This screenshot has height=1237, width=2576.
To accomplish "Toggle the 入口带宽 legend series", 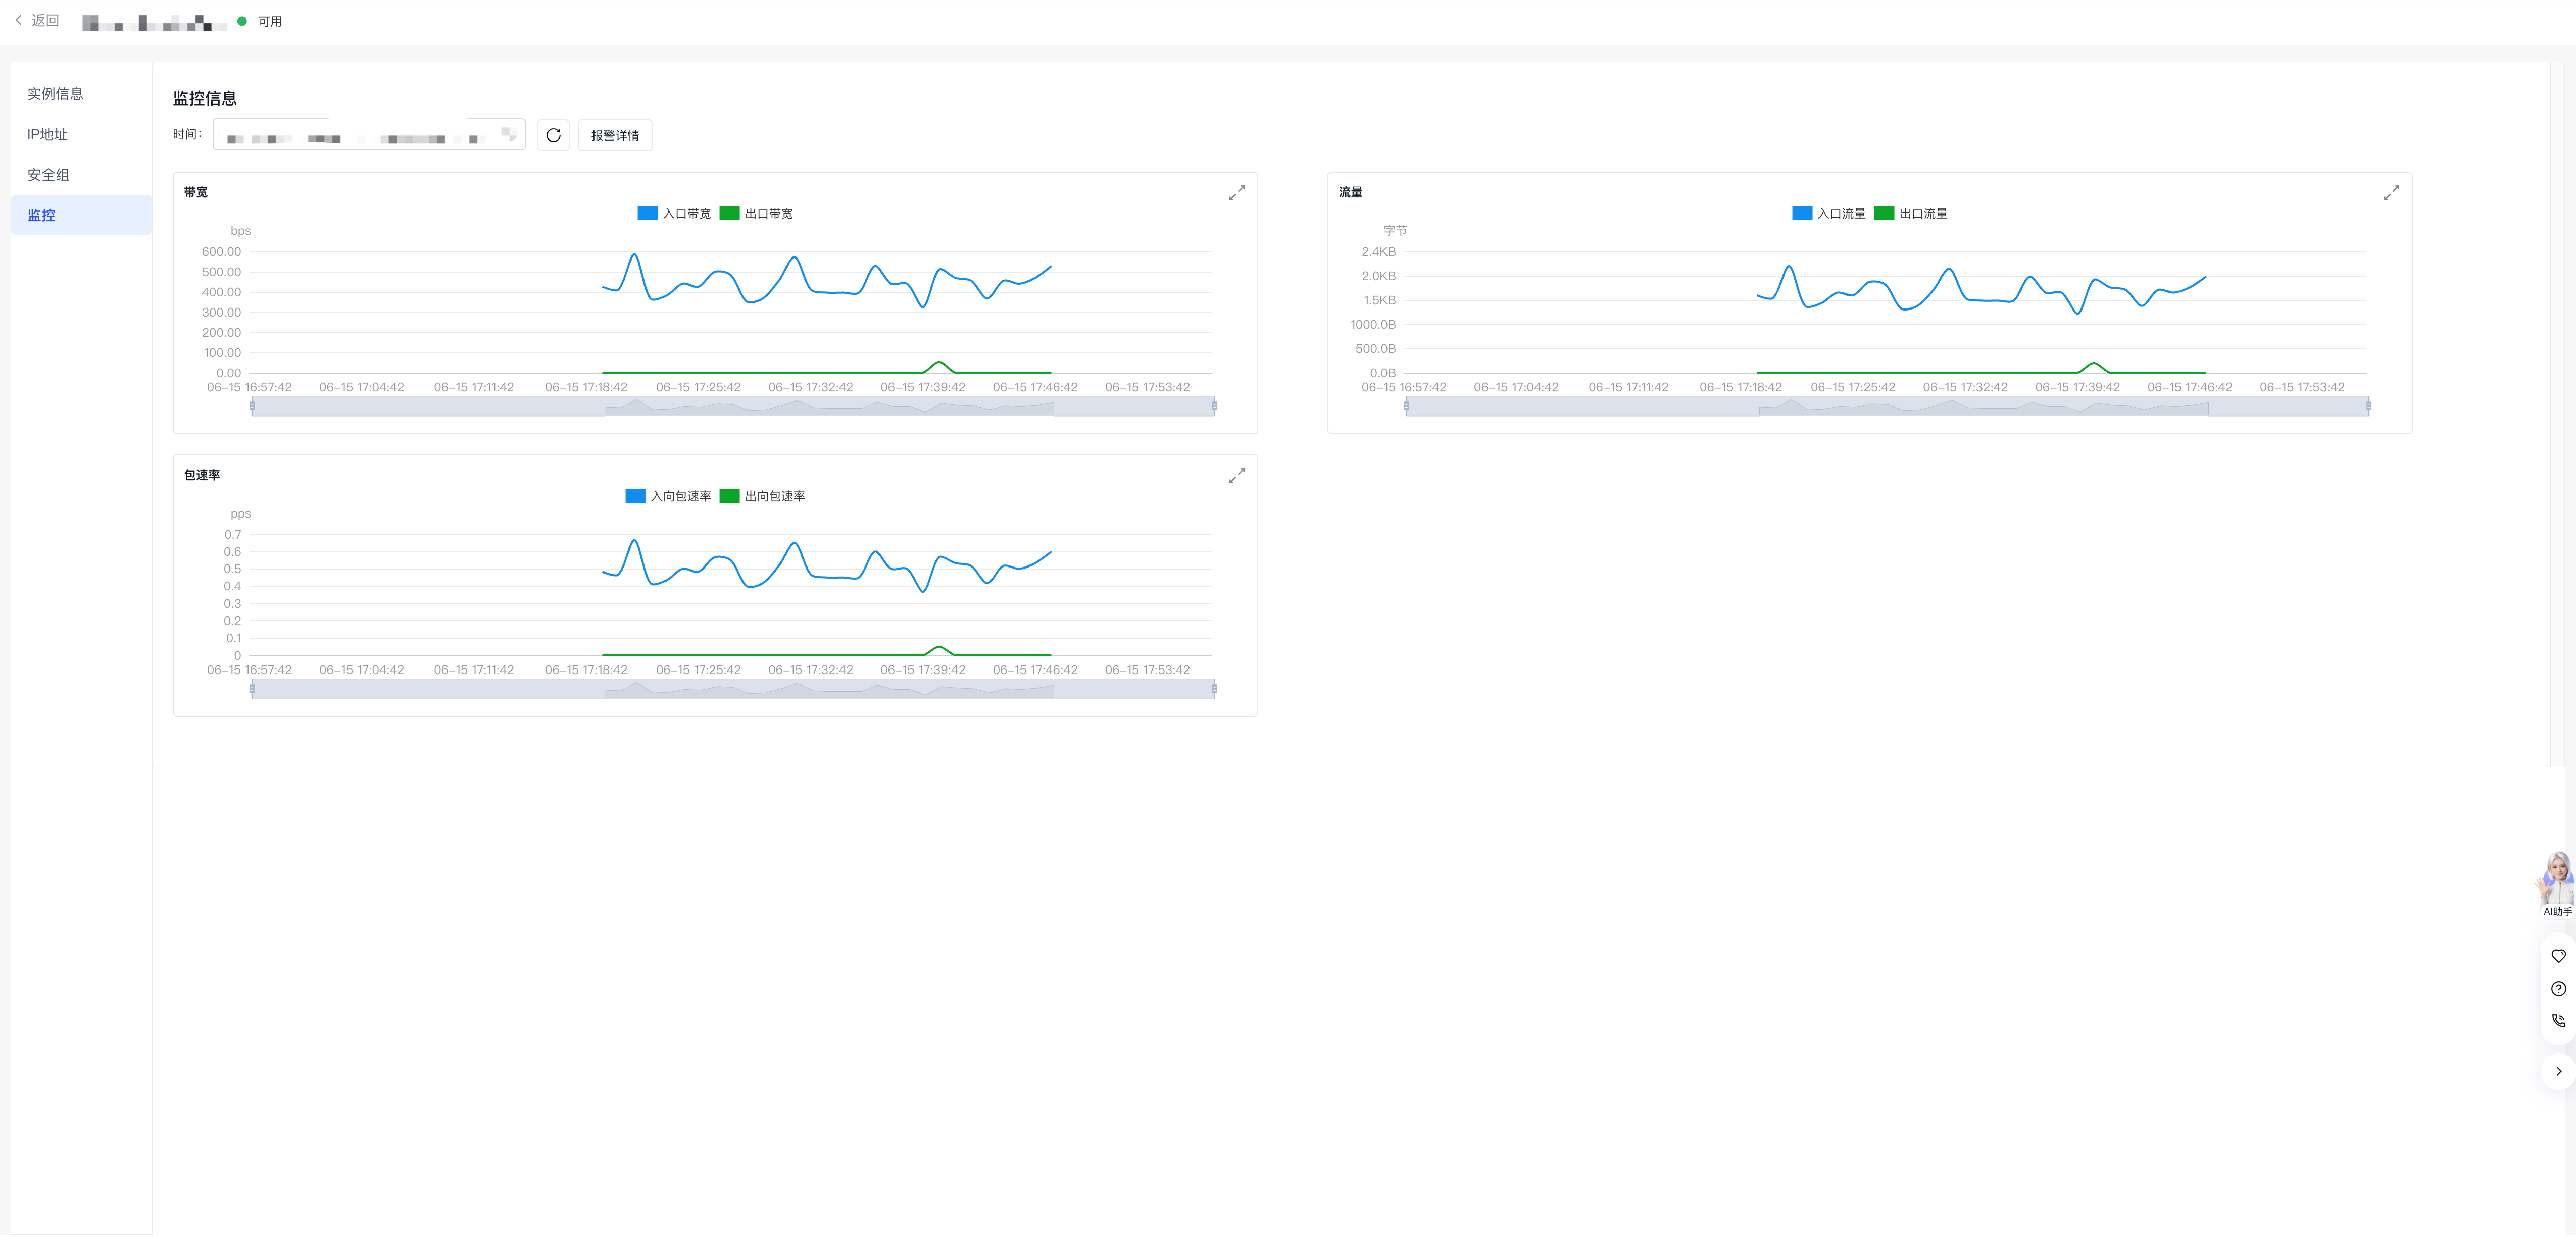I will [674, 213].
